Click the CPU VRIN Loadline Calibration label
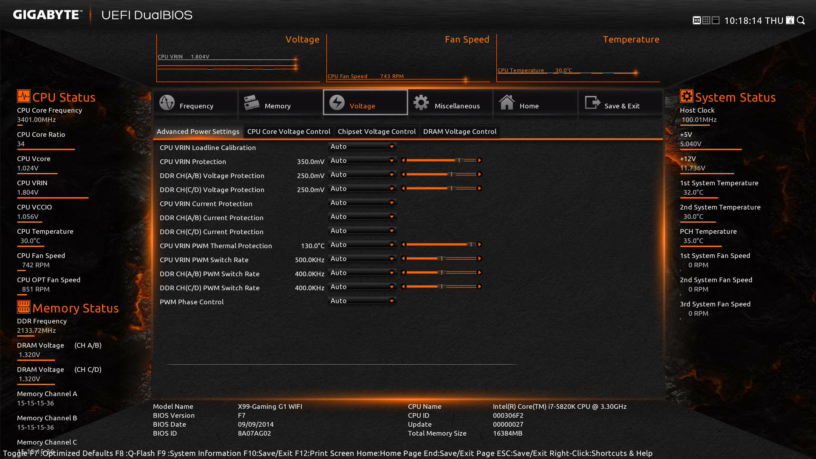This screenshot has height=459, width=816. pyautogui.click(x=208, y=147)
